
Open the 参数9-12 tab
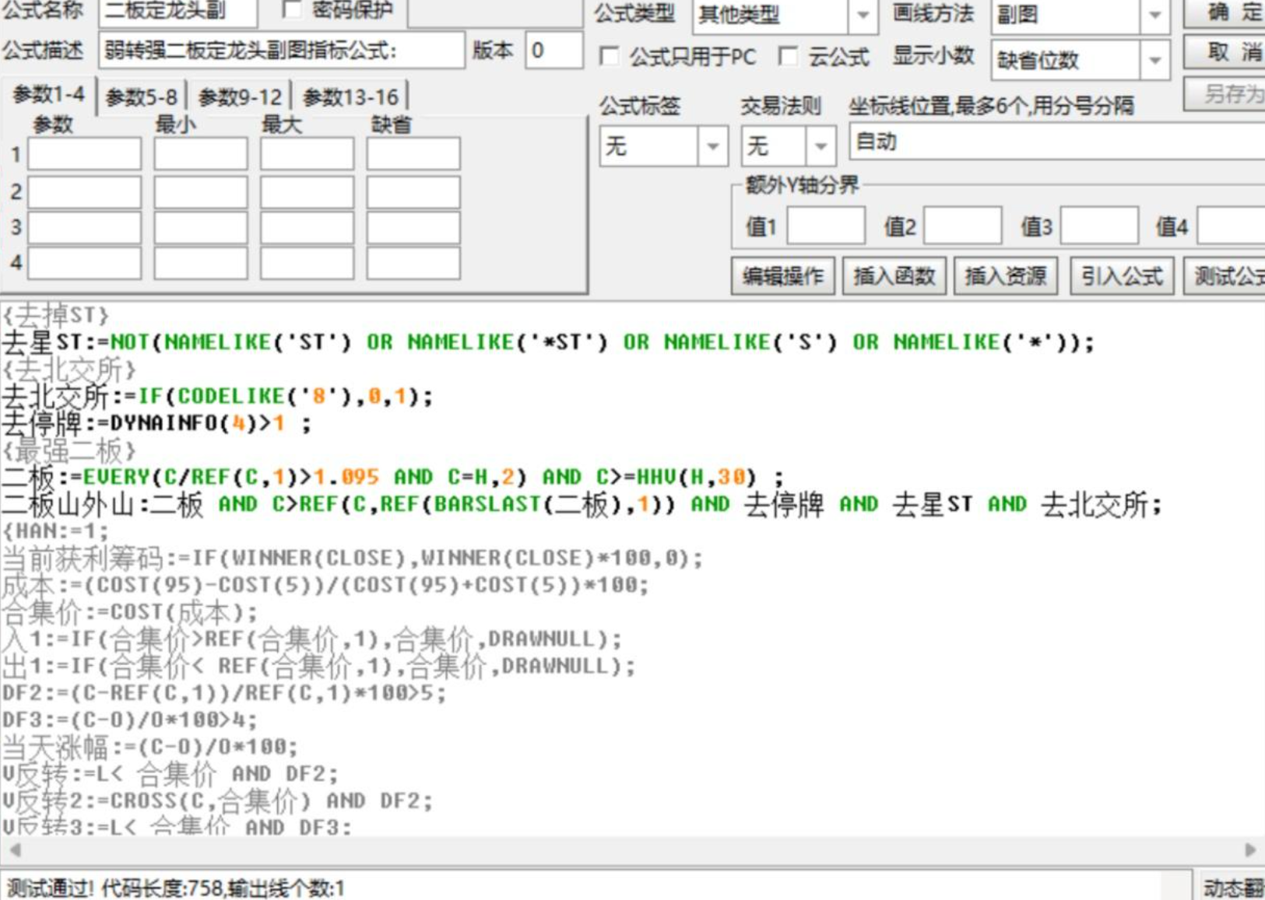tap(240, 97)
